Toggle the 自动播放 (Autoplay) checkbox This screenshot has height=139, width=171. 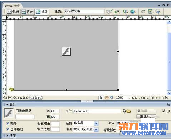point(8,129)
